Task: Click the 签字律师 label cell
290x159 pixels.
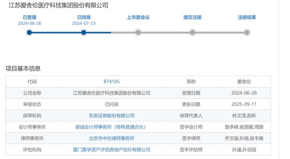Action: [x=191, y=138]
